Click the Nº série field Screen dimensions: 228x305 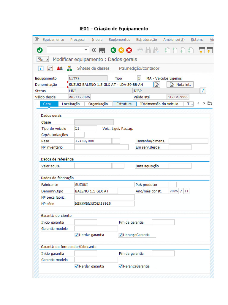click(x=104, y=203)
